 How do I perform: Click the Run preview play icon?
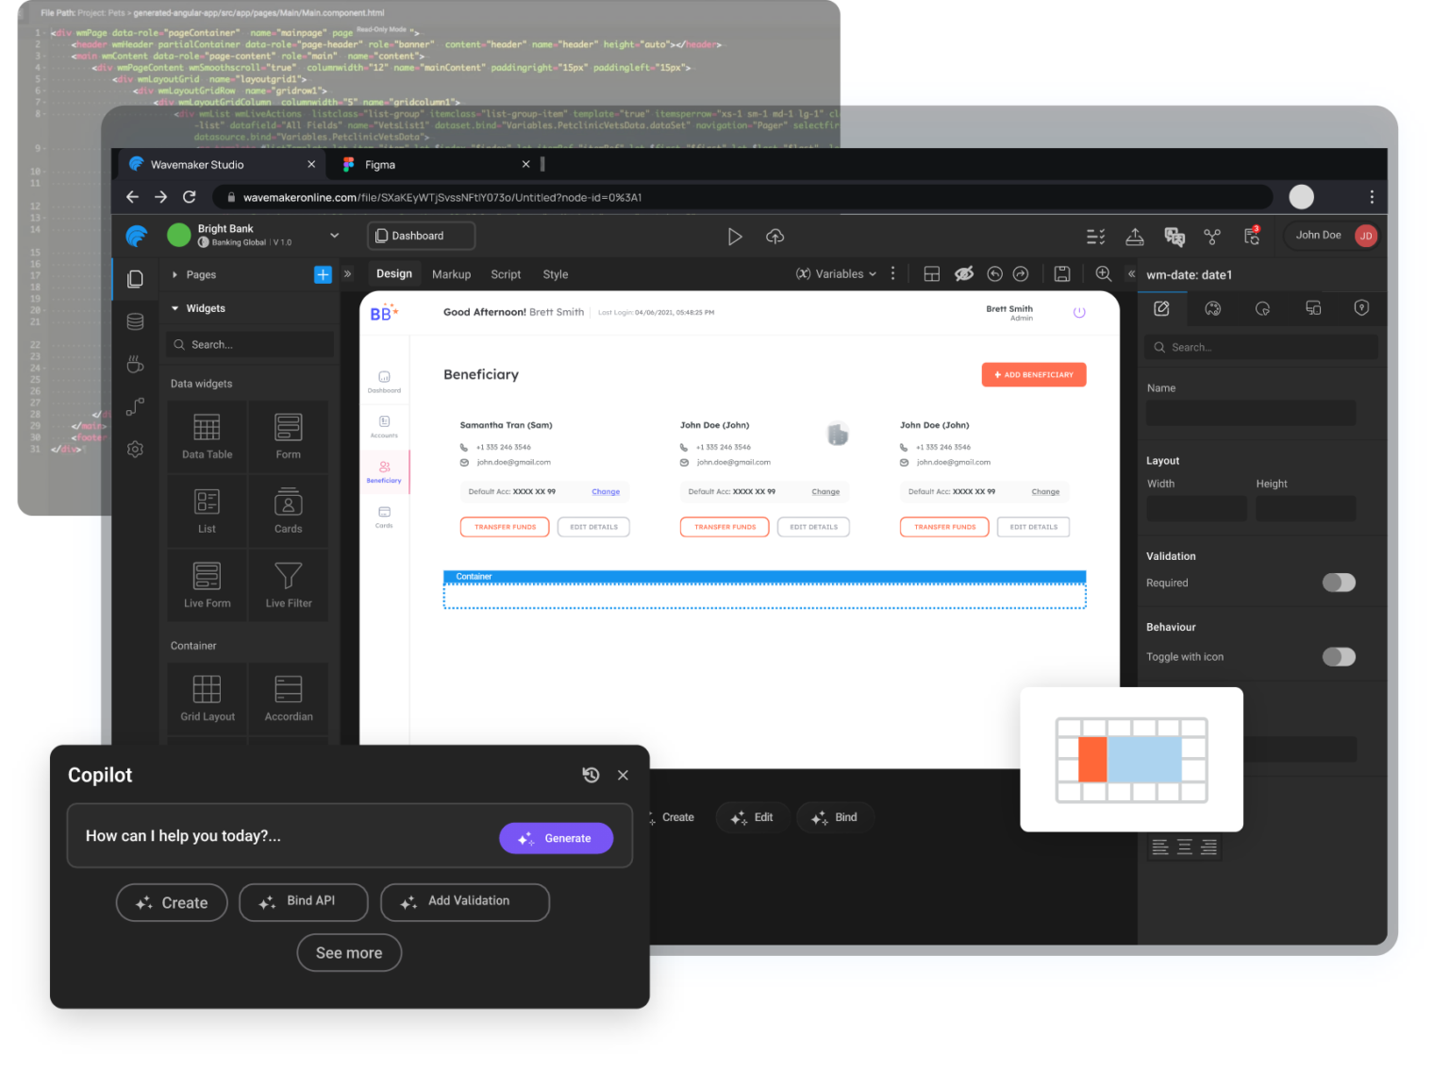coord(734,237)
